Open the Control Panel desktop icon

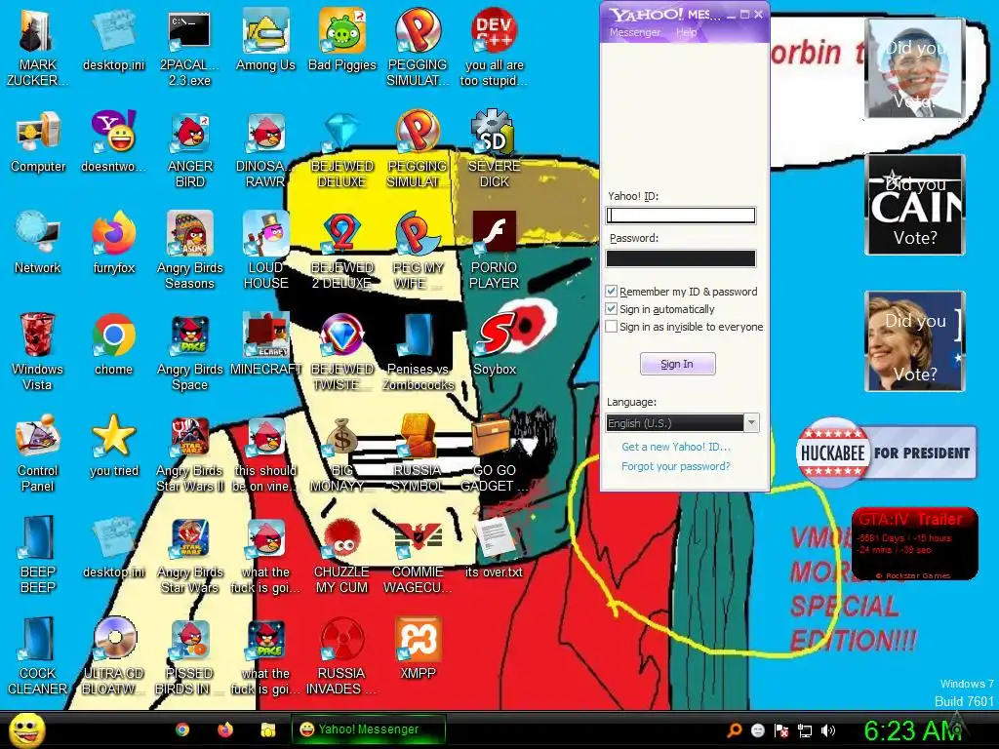pyautogui.click(x=38, y=453)
